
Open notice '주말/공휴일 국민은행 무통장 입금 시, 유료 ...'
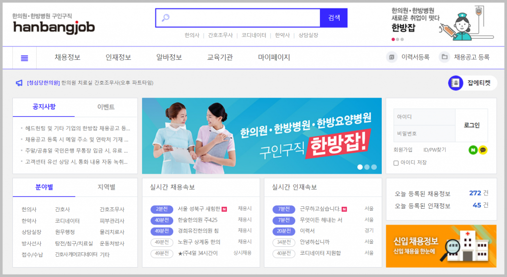click(x=76, y=150)
